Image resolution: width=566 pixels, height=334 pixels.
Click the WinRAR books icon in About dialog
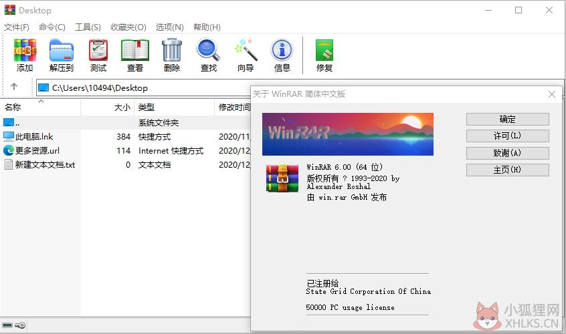[282, 178]
